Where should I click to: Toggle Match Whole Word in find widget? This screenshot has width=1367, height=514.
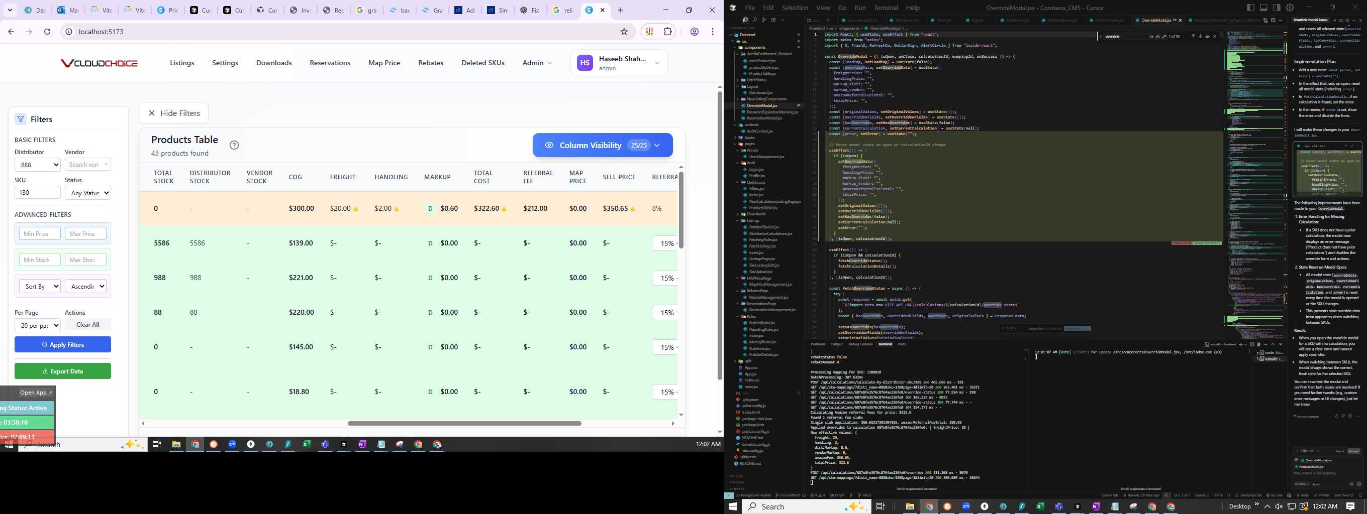click(1157, 37)
